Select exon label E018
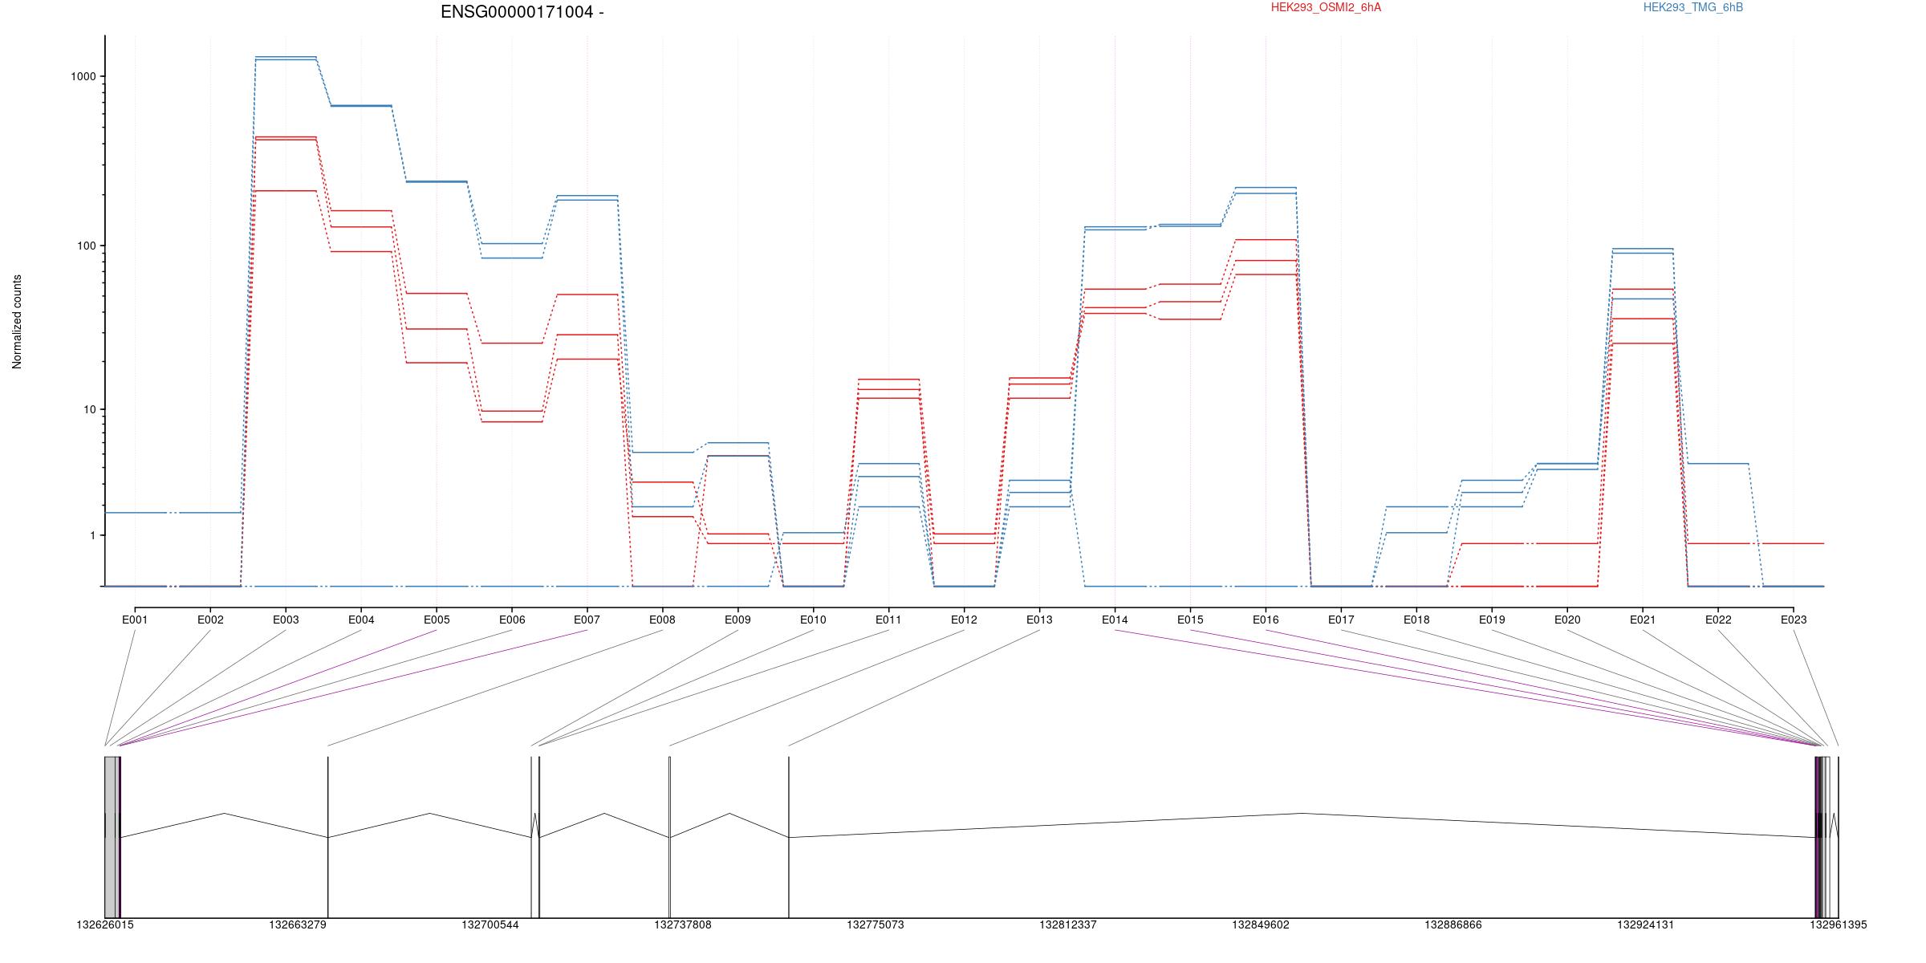 click(1416, 620)
